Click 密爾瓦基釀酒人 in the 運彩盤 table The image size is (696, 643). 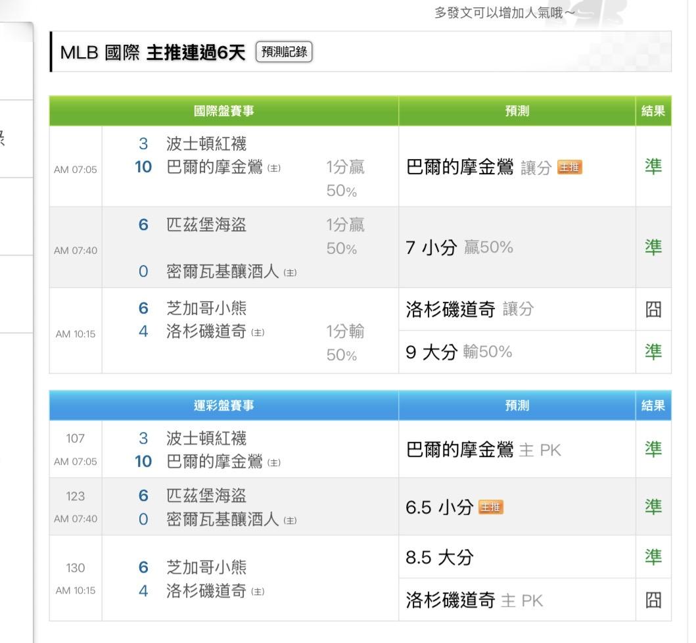[222, 519]
